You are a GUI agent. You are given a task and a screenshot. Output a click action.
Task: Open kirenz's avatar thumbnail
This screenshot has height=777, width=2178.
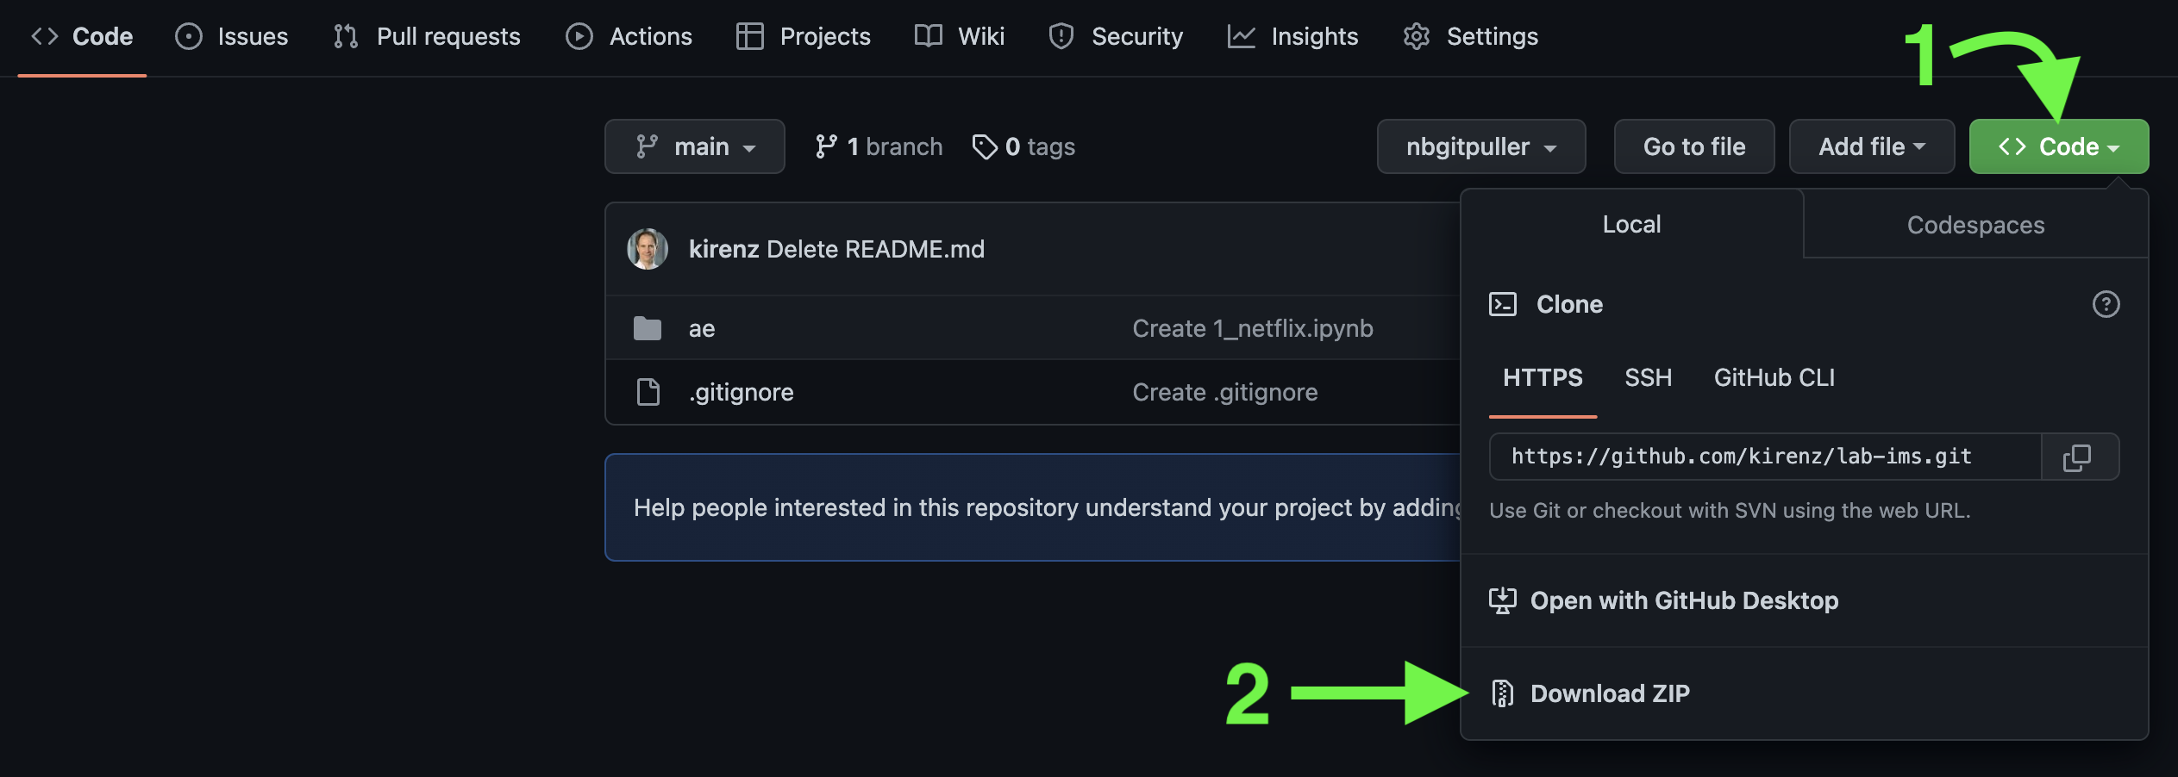(x=648, y=249)
